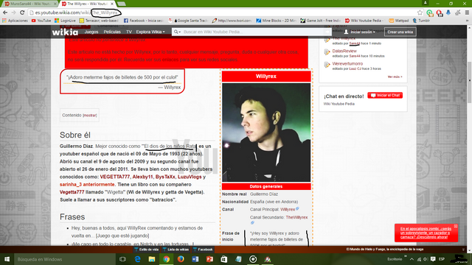Click the Búsqueda en Windows search box

point(64,259)
